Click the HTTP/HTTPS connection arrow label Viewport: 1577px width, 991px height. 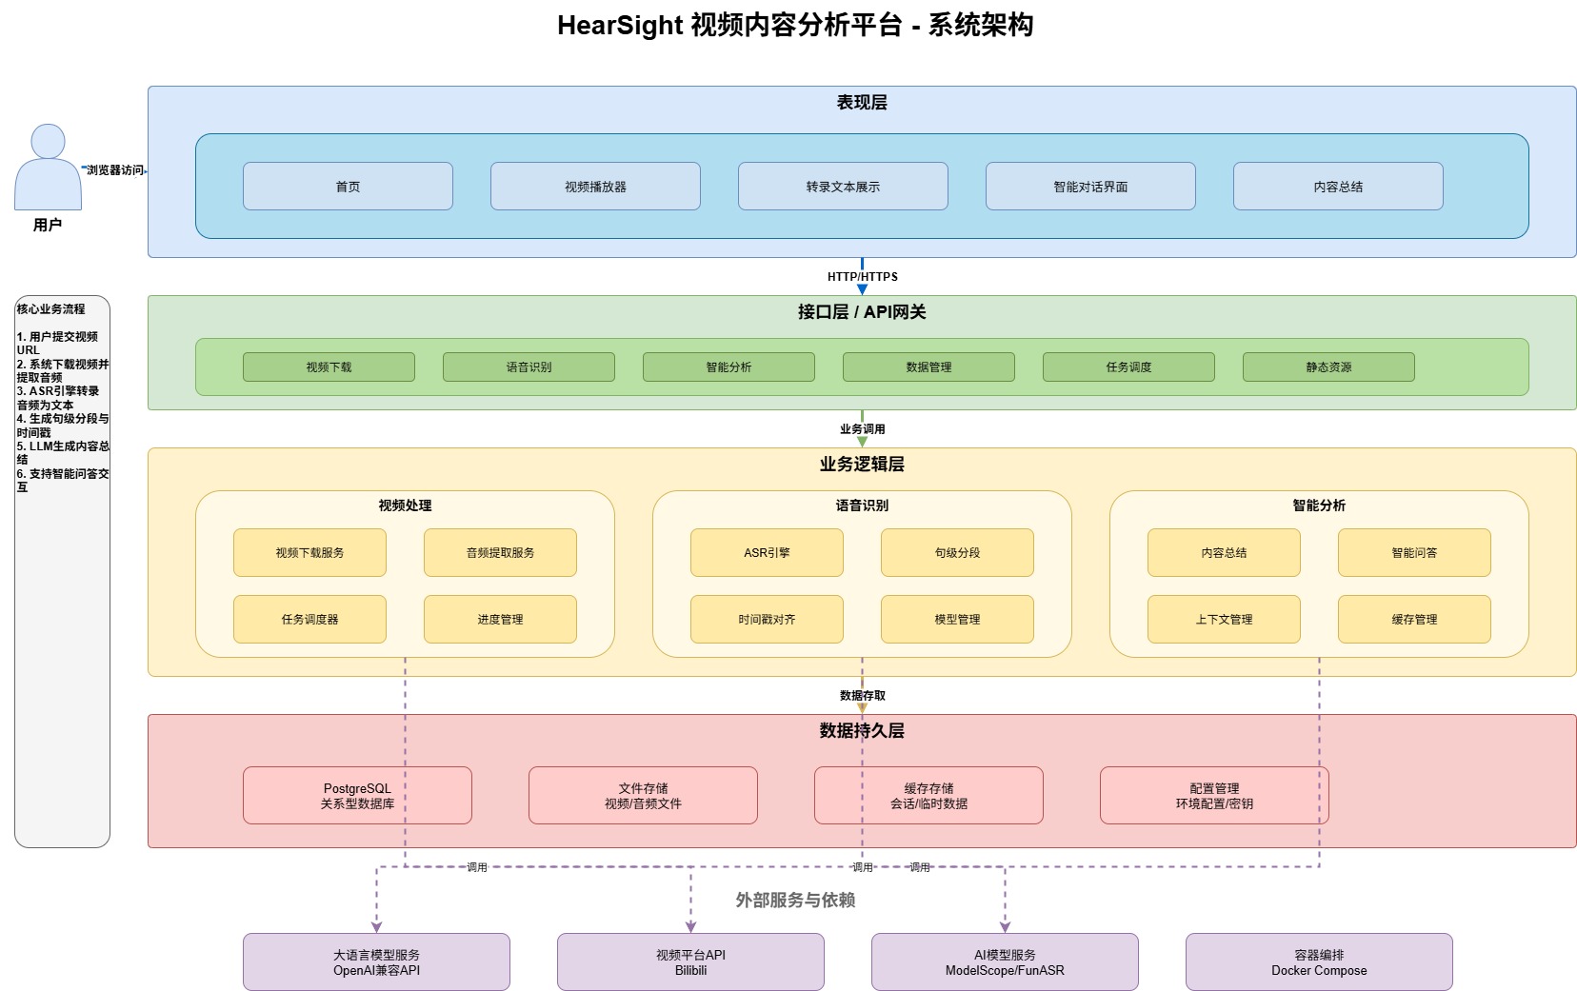(862, 276)
